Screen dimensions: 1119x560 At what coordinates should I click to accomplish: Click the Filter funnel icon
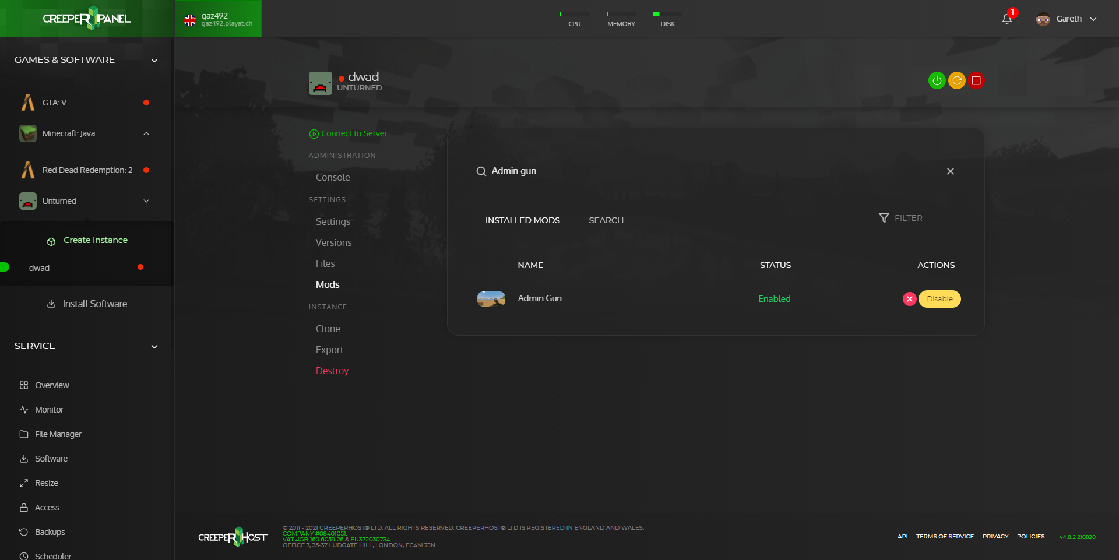point(884,218)
